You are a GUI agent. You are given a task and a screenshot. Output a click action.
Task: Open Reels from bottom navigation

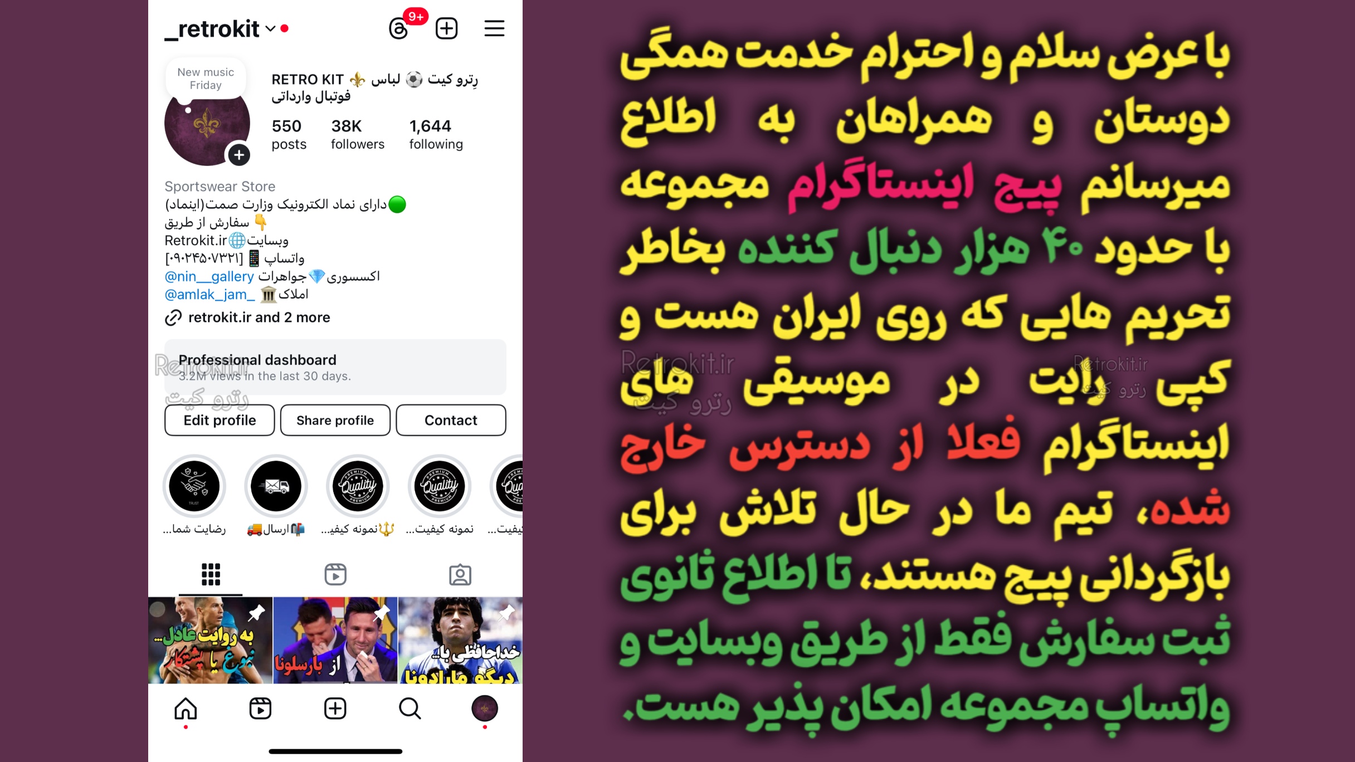(x=260, y=709)
